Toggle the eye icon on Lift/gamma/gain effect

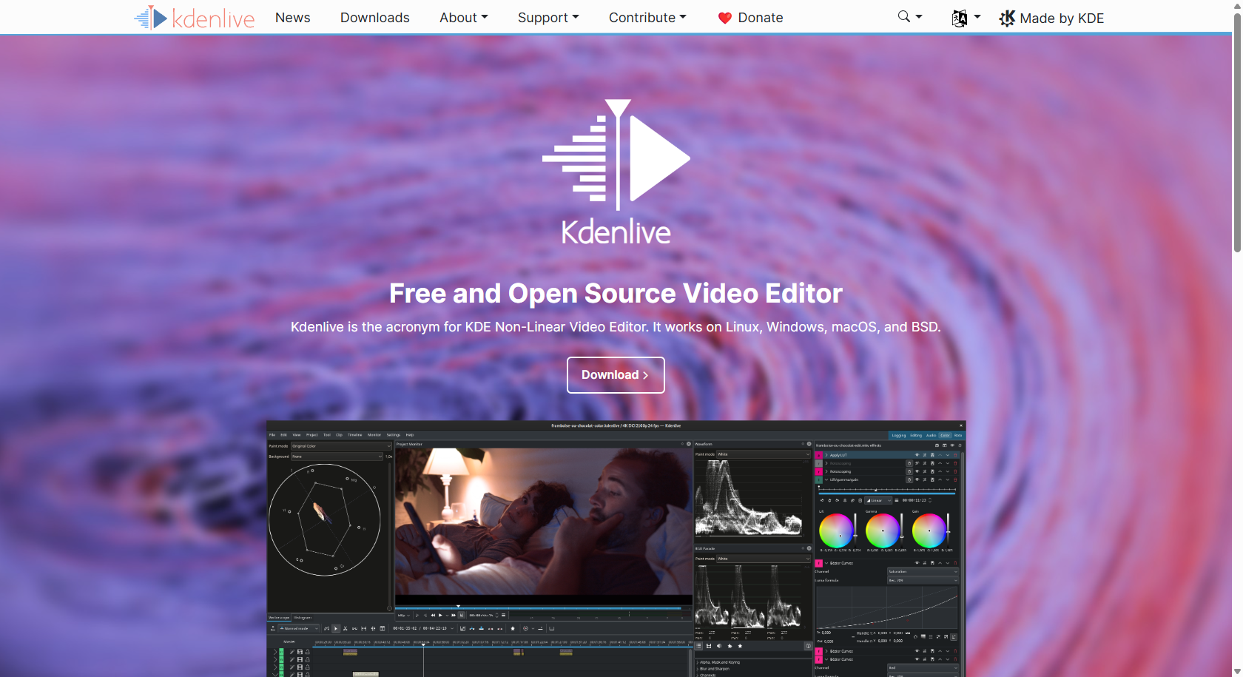point(917,479)
